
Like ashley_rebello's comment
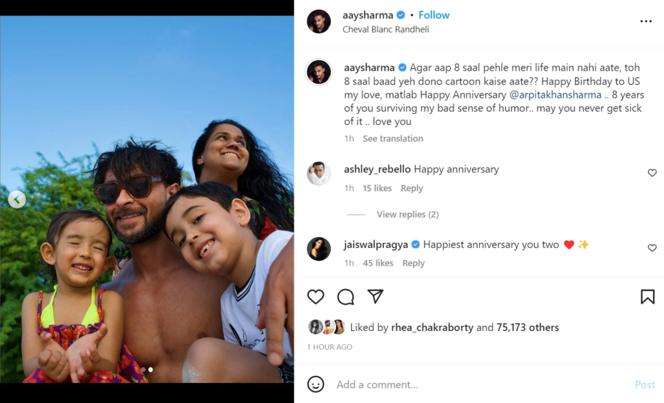[652, 173]
